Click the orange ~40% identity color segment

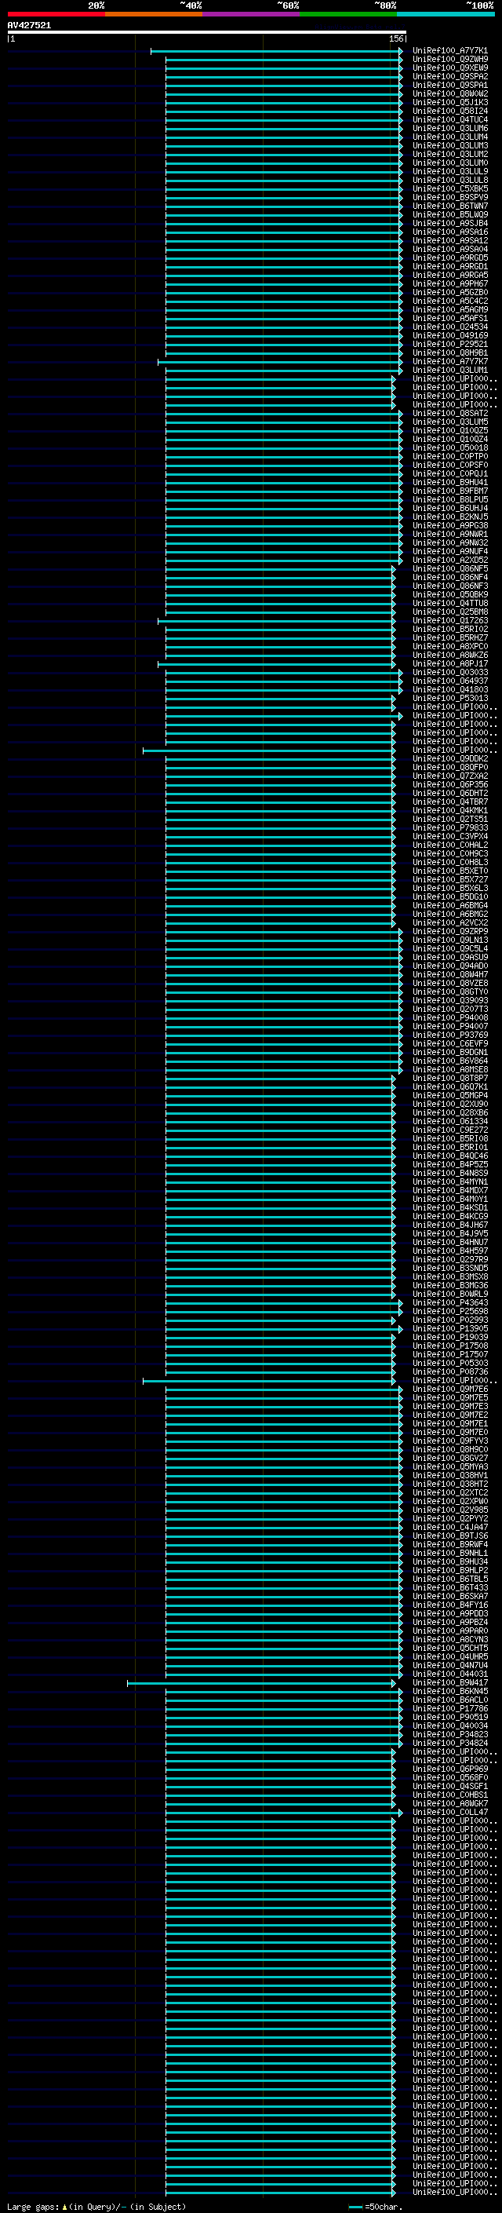pos(154,14)
